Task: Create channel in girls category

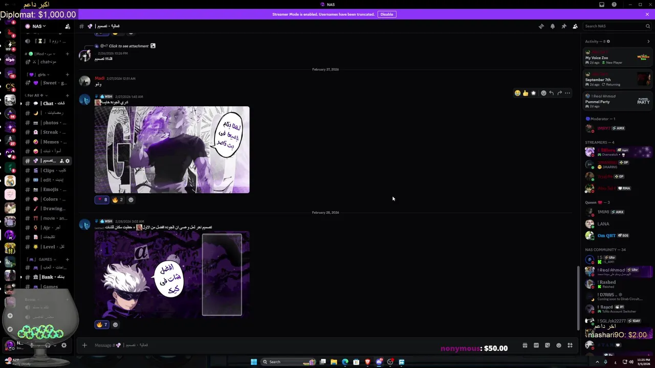Action: [x=67, y=75]
